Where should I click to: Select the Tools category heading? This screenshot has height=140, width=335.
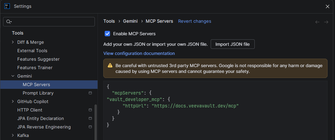point(18,33)
